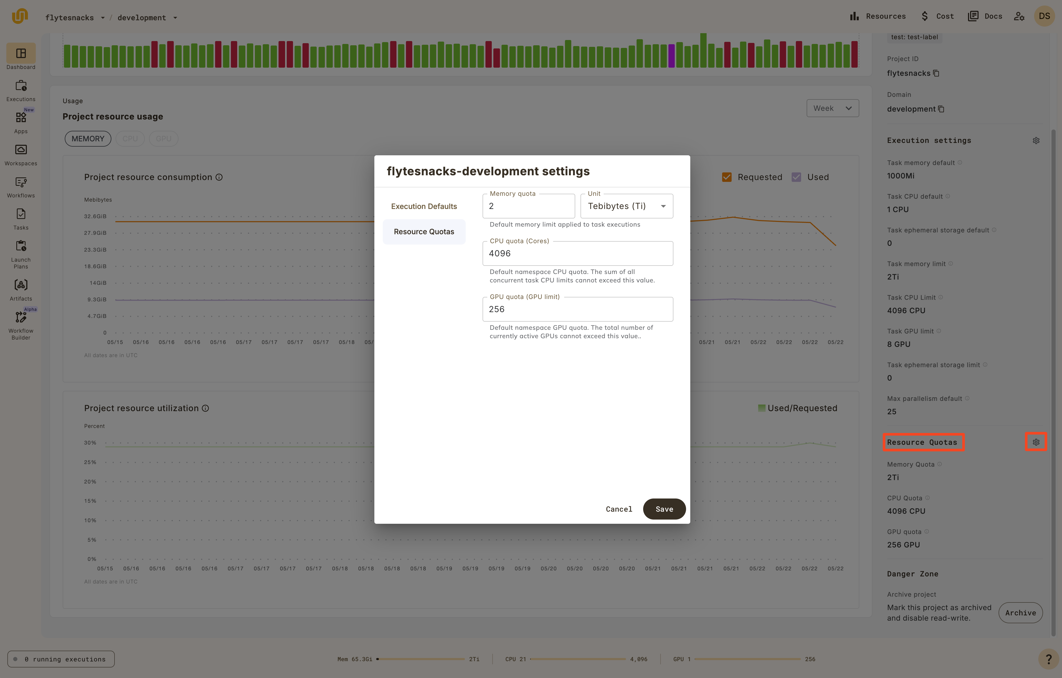Open the help question mark icon
The width and height of the screenshot is (1062, 678).
[1049, 659]
